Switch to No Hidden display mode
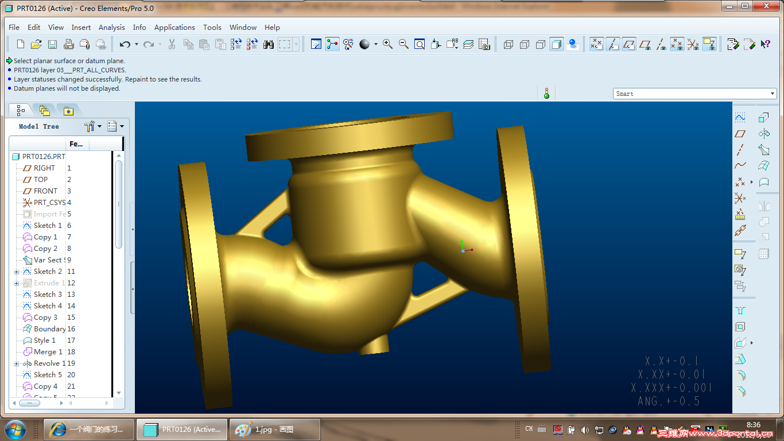784x441 pixels. point(541,44)
